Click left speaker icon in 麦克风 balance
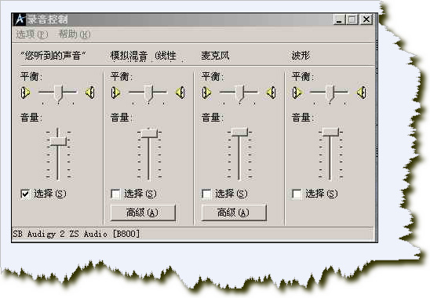 (206, 93)
